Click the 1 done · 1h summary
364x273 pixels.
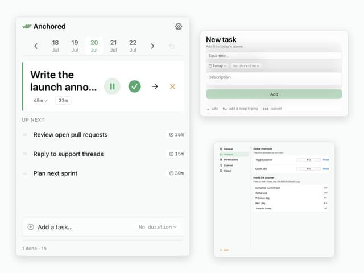34,249
